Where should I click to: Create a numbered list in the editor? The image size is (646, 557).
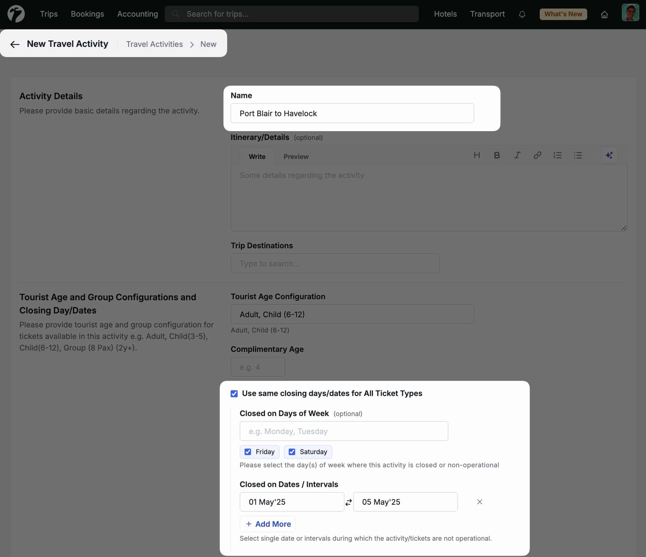coord(558,155)
